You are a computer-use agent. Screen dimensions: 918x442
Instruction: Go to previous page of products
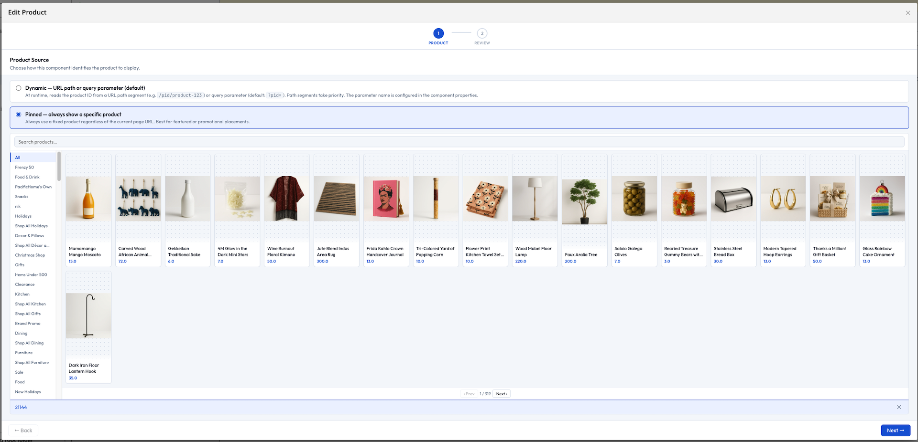[x=469, y=394]
